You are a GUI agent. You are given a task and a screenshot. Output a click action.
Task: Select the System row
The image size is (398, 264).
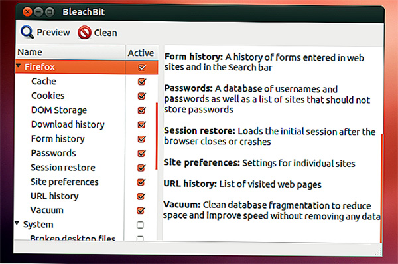click(x=38, y=225)
